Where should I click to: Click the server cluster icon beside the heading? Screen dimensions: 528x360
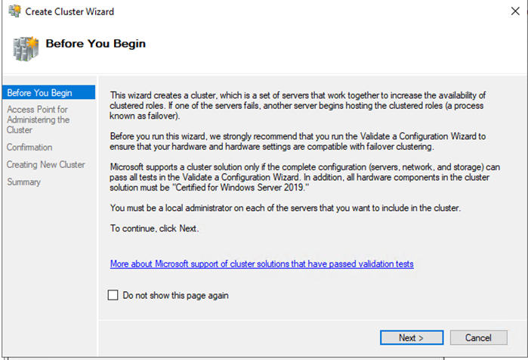tap(26, 49)
